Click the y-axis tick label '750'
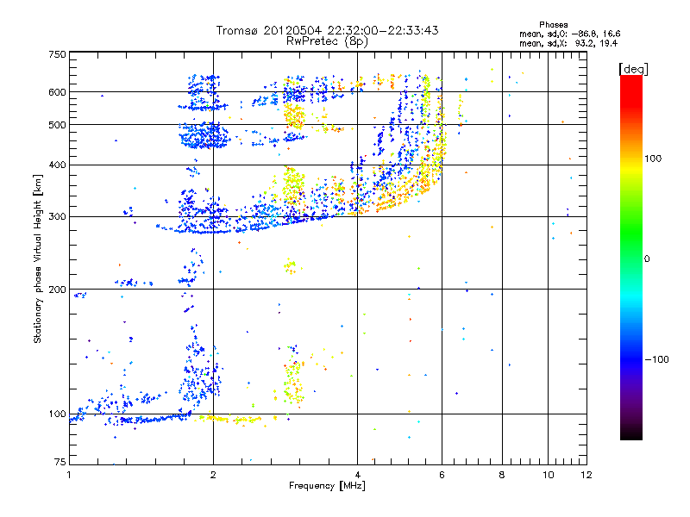 [x=57, y=54]
